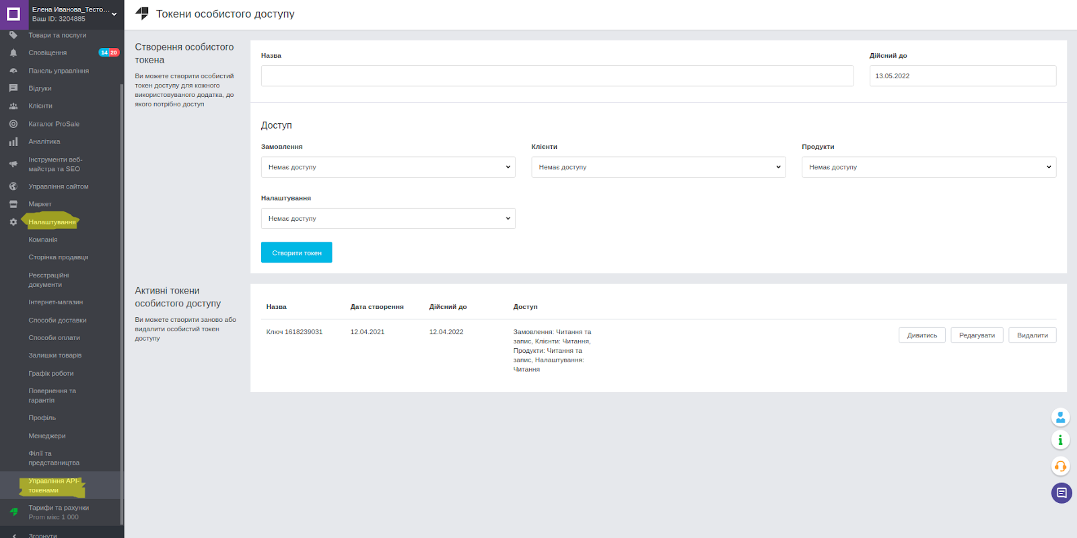Open the account dropdown chevron
1077x538 pixels.
(114, 14)
